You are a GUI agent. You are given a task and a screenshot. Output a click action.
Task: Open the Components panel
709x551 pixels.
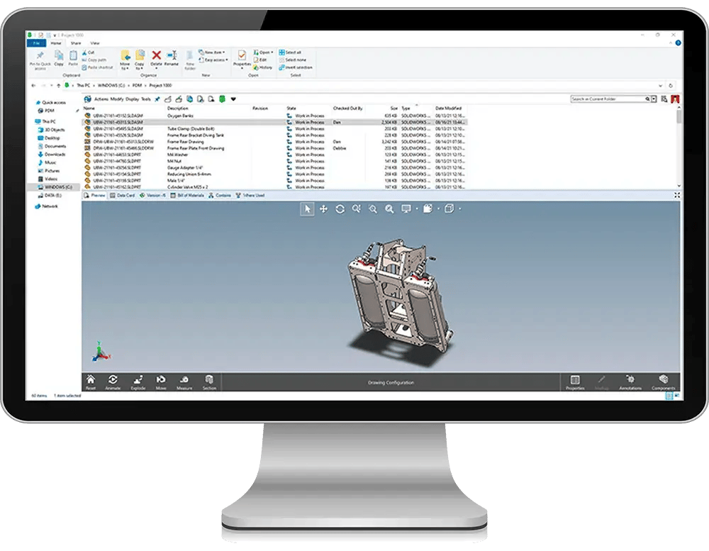click(x=664, y=382)
